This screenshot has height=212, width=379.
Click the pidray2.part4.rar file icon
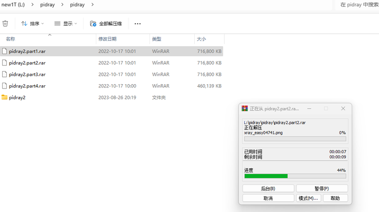pos(4,86)
